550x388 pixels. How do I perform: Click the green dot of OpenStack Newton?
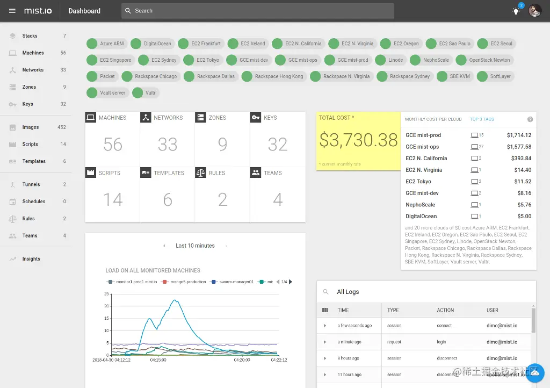461,60
